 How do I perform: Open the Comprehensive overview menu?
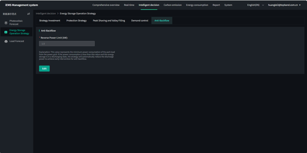(x=106, y=5)
